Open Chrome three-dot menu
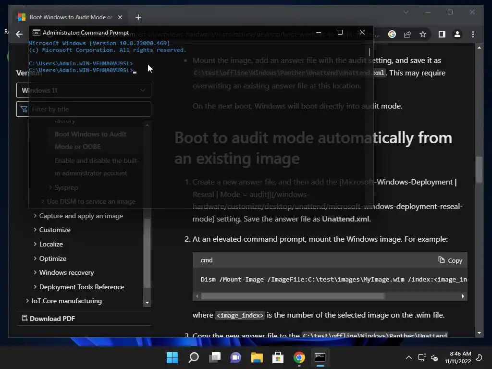This screenshot has height=369, width=492. (x=473, y=34)
